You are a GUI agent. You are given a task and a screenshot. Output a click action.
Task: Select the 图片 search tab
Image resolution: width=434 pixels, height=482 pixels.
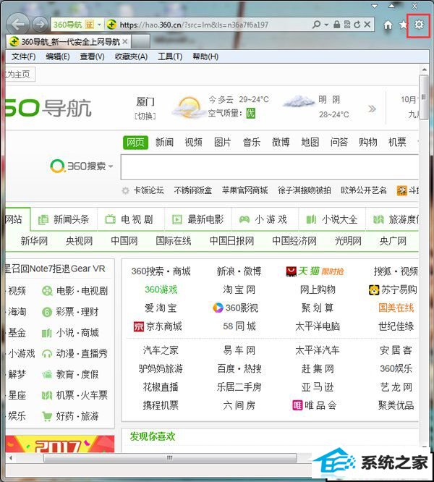(x=222, y=142)
